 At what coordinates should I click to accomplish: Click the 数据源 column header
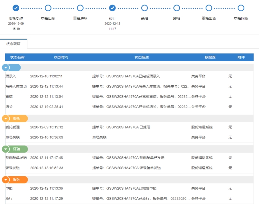point(210,57)
